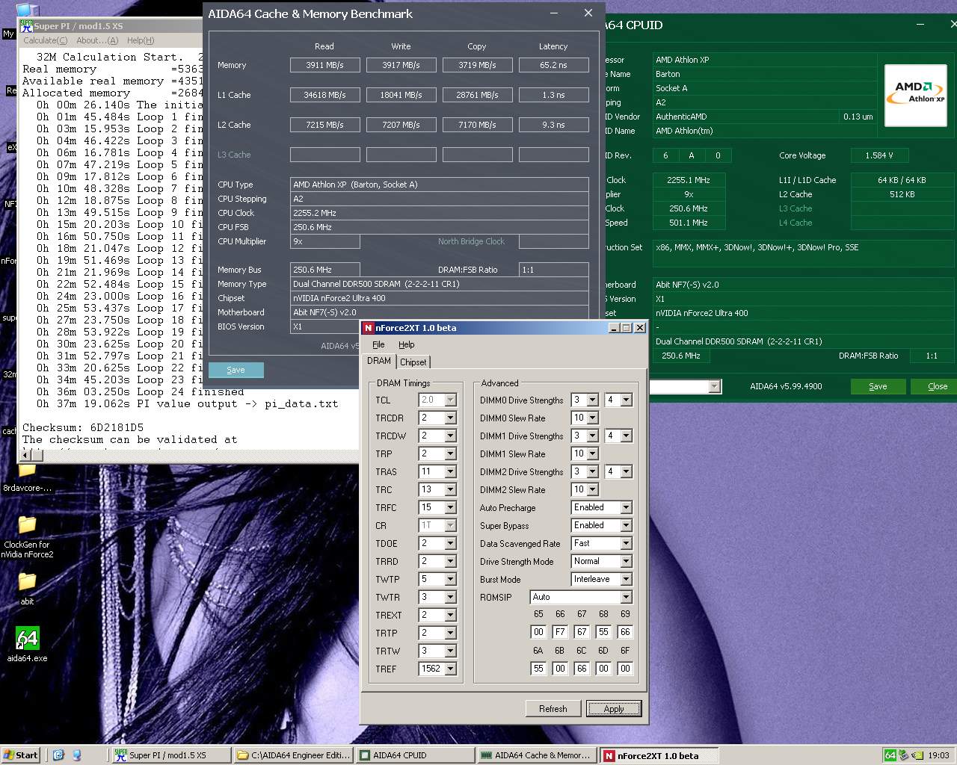Open first DIMM0 Drive Strengths dropdown

(592, 400)
